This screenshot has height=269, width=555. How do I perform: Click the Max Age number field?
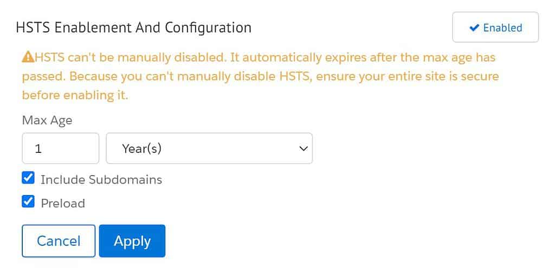click(x=61, y=149)
